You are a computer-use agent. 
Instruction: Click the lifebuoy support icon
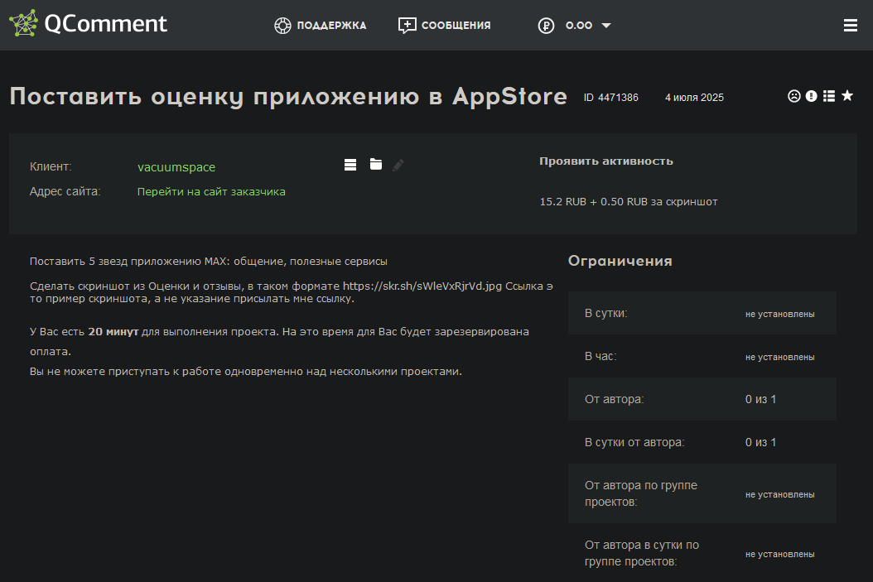(x=283, y=26)
